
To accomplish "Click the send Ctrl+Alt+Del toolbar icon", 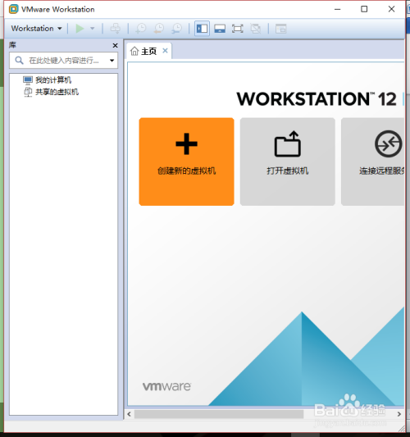I will 115,29.
